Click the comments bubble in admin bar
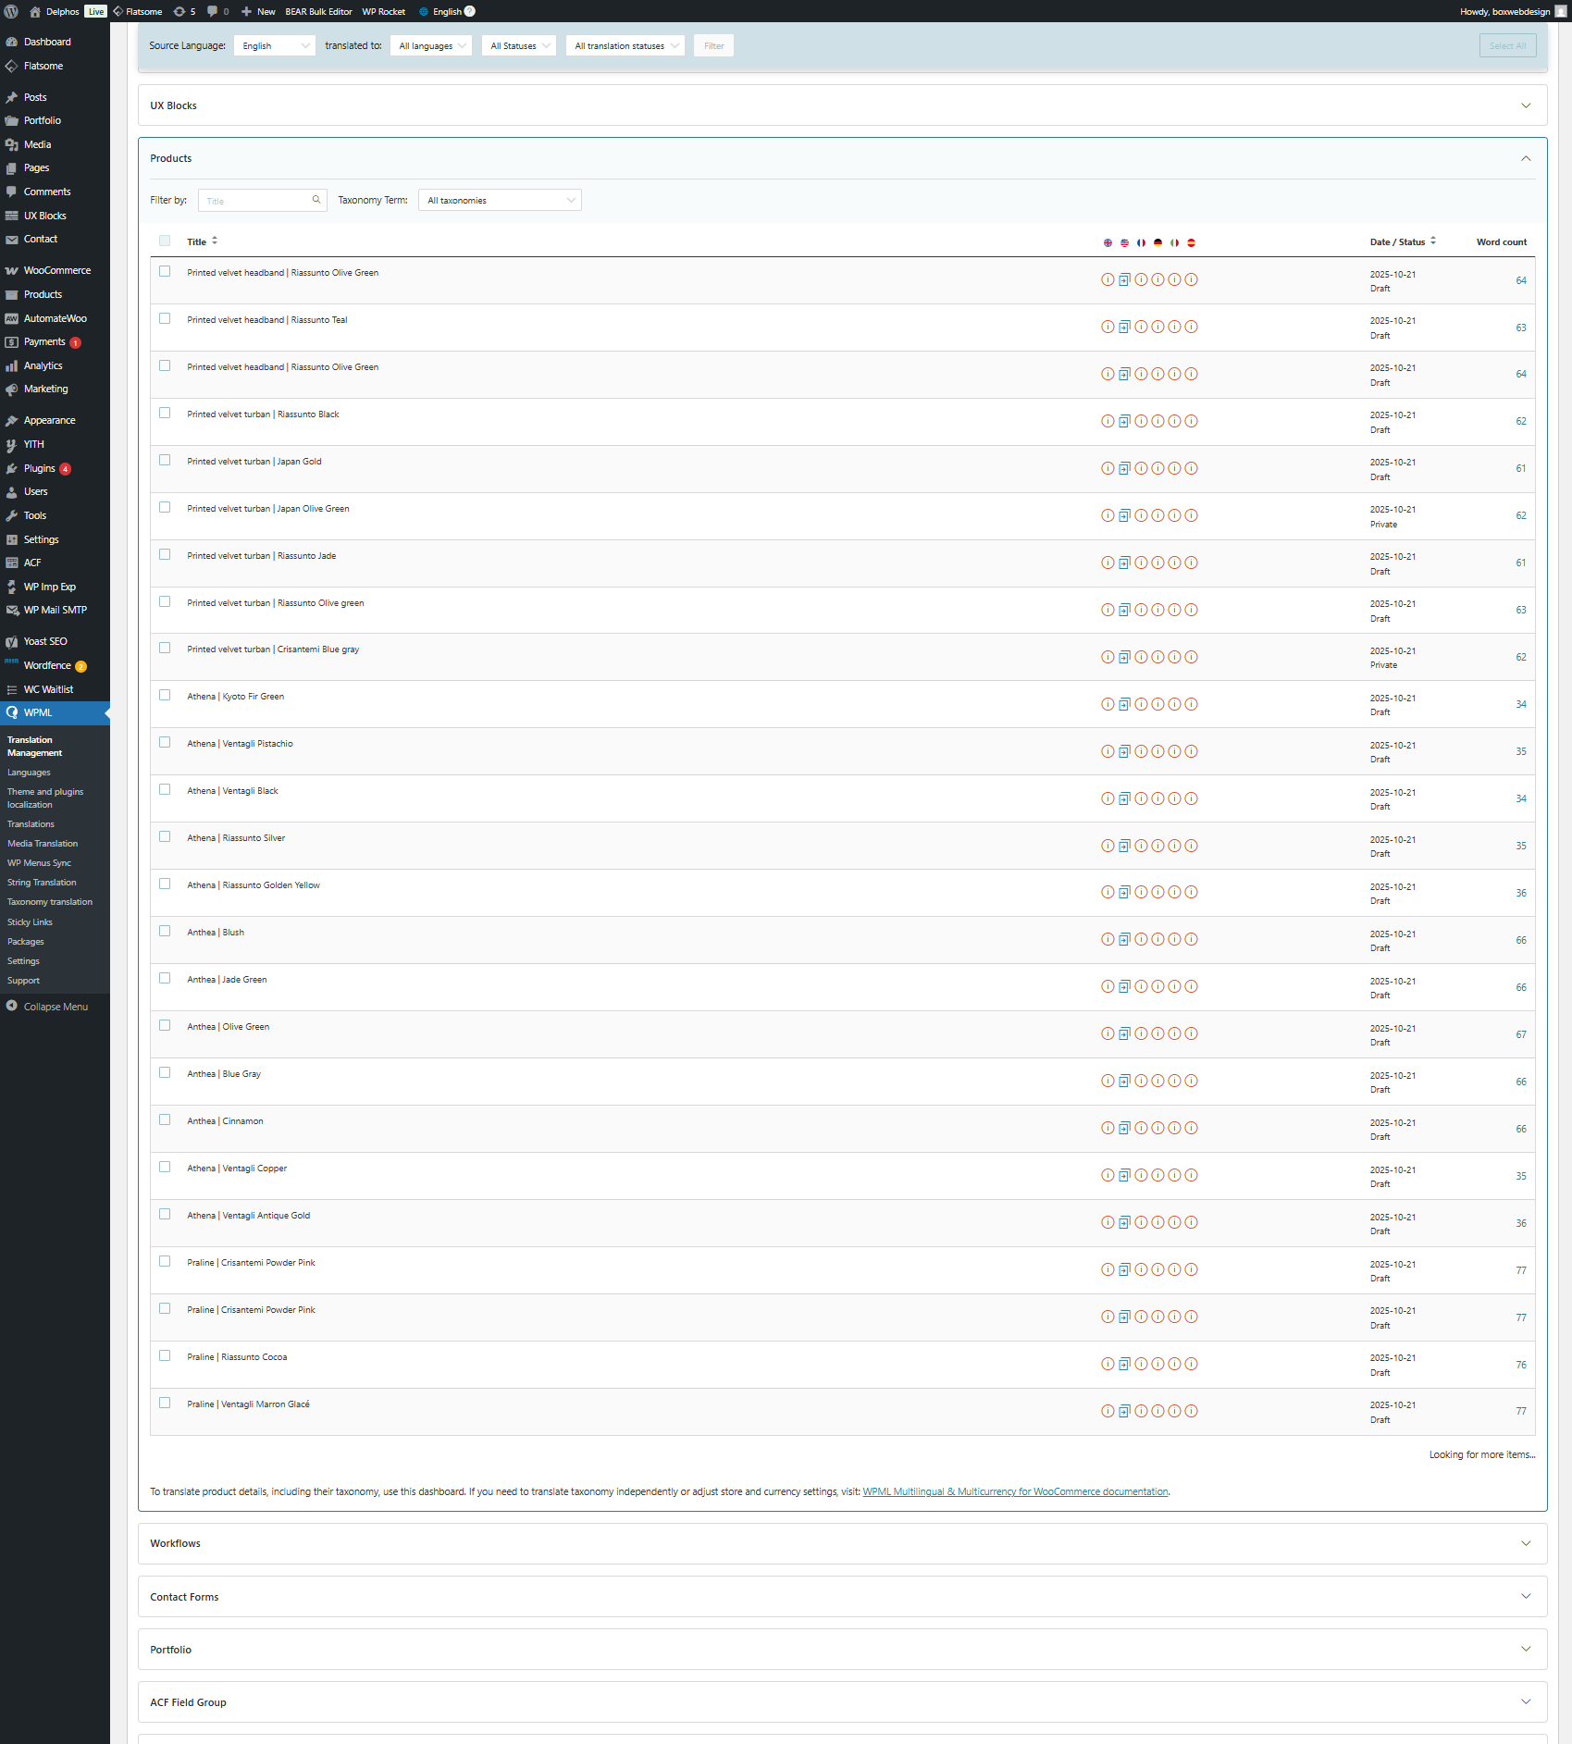The image size is (1572, 1744). click(217, 11)
